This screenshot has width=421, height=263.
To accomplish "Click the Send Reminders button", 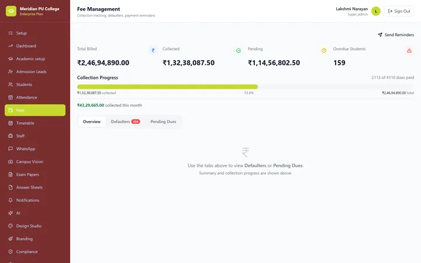I will 396,34.
